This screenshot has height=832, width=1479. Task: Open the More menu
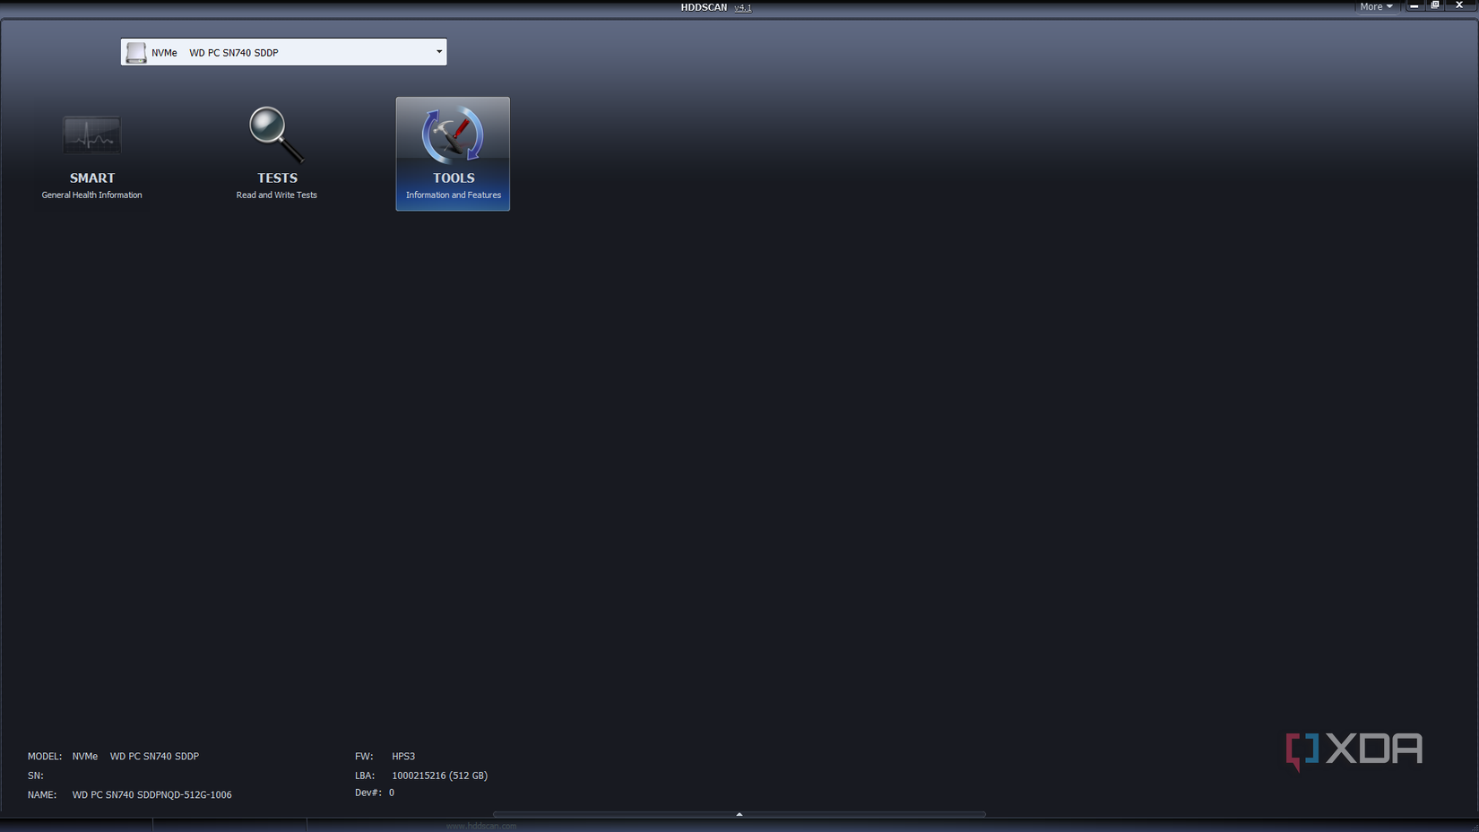click(x=1376, y=6)
